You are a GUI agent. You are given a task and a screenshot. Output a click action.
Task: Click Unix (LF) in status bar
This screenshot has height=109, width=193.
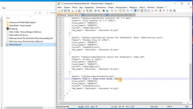coord(154,107)
